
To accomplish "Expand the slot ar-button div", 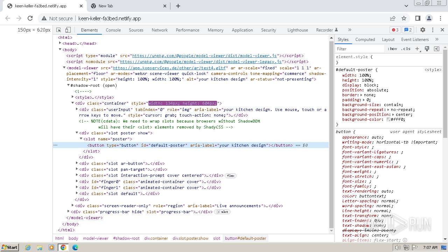I will 77,163.
